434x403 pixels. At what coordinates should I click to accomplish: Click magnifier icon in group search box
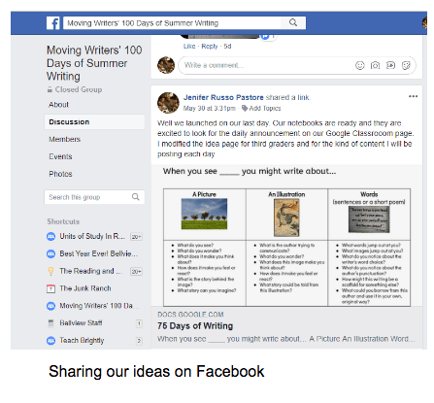[x=135, y=197]
